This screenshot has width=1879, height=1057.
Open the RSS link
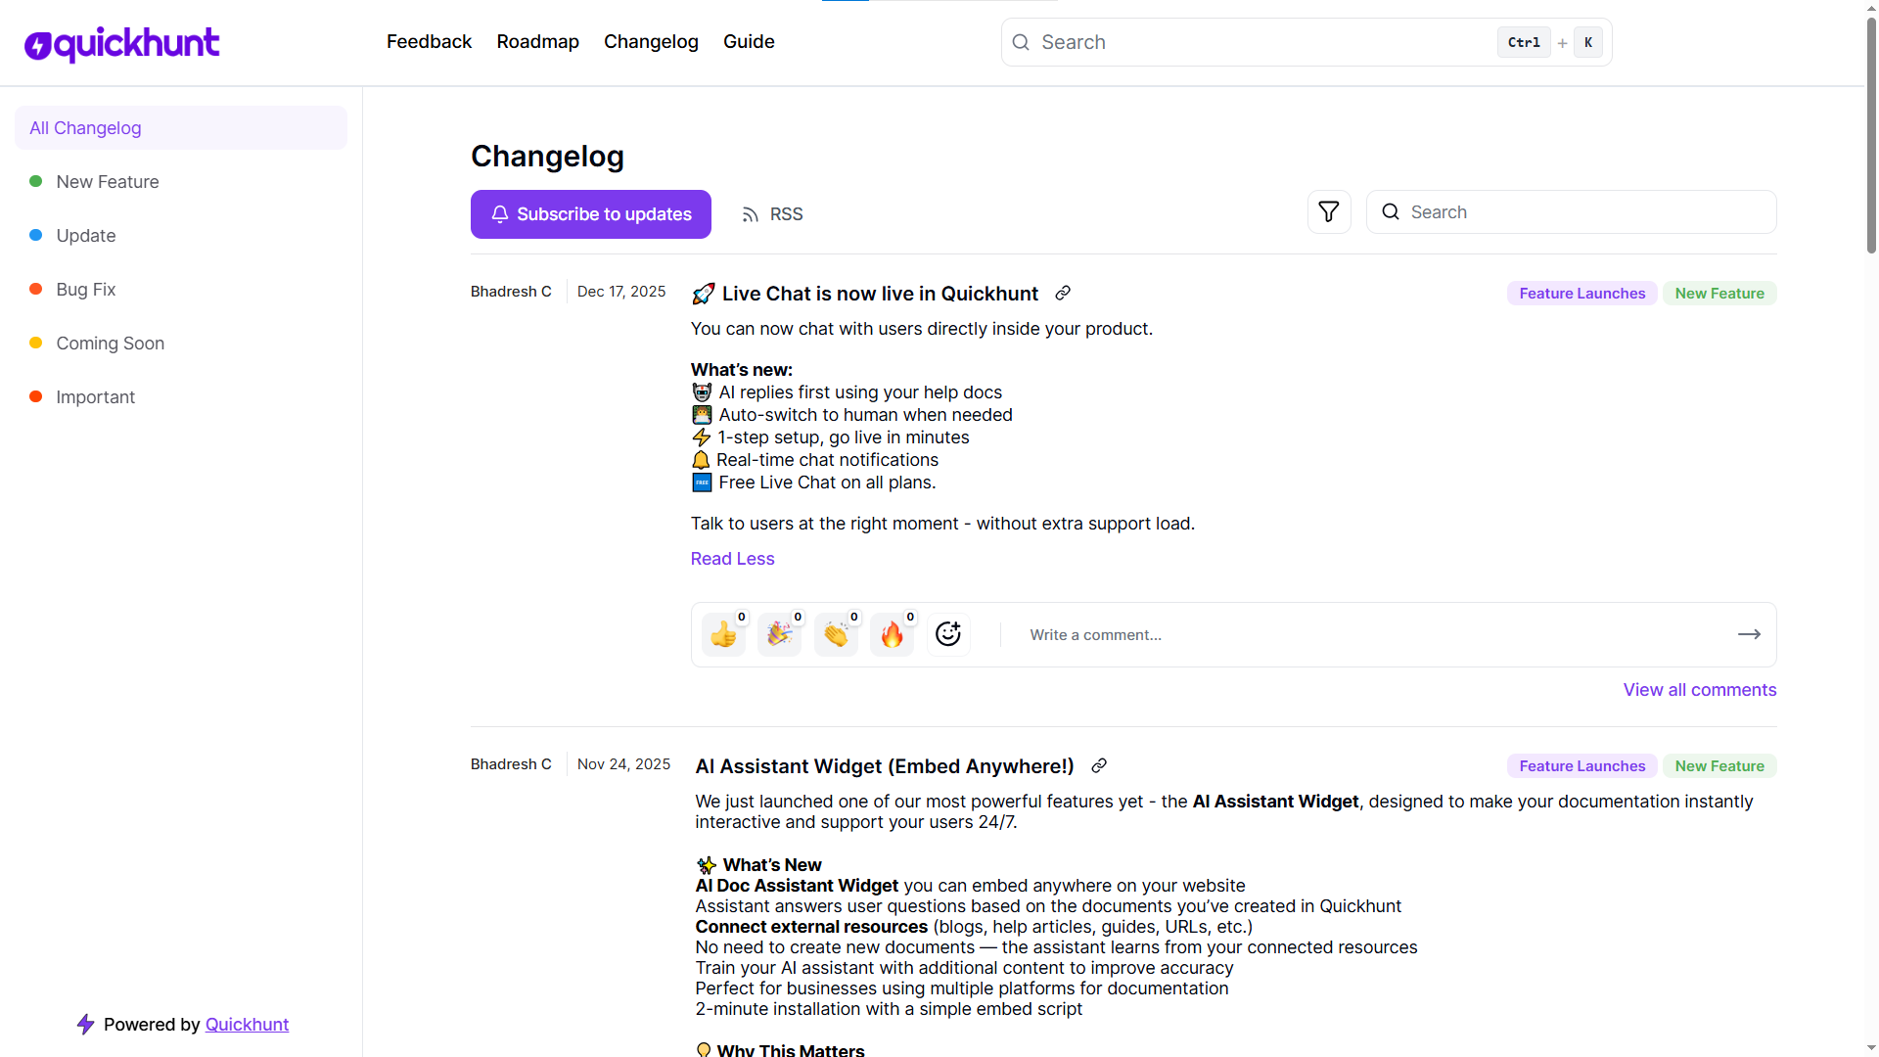click(x=772, y=214)
